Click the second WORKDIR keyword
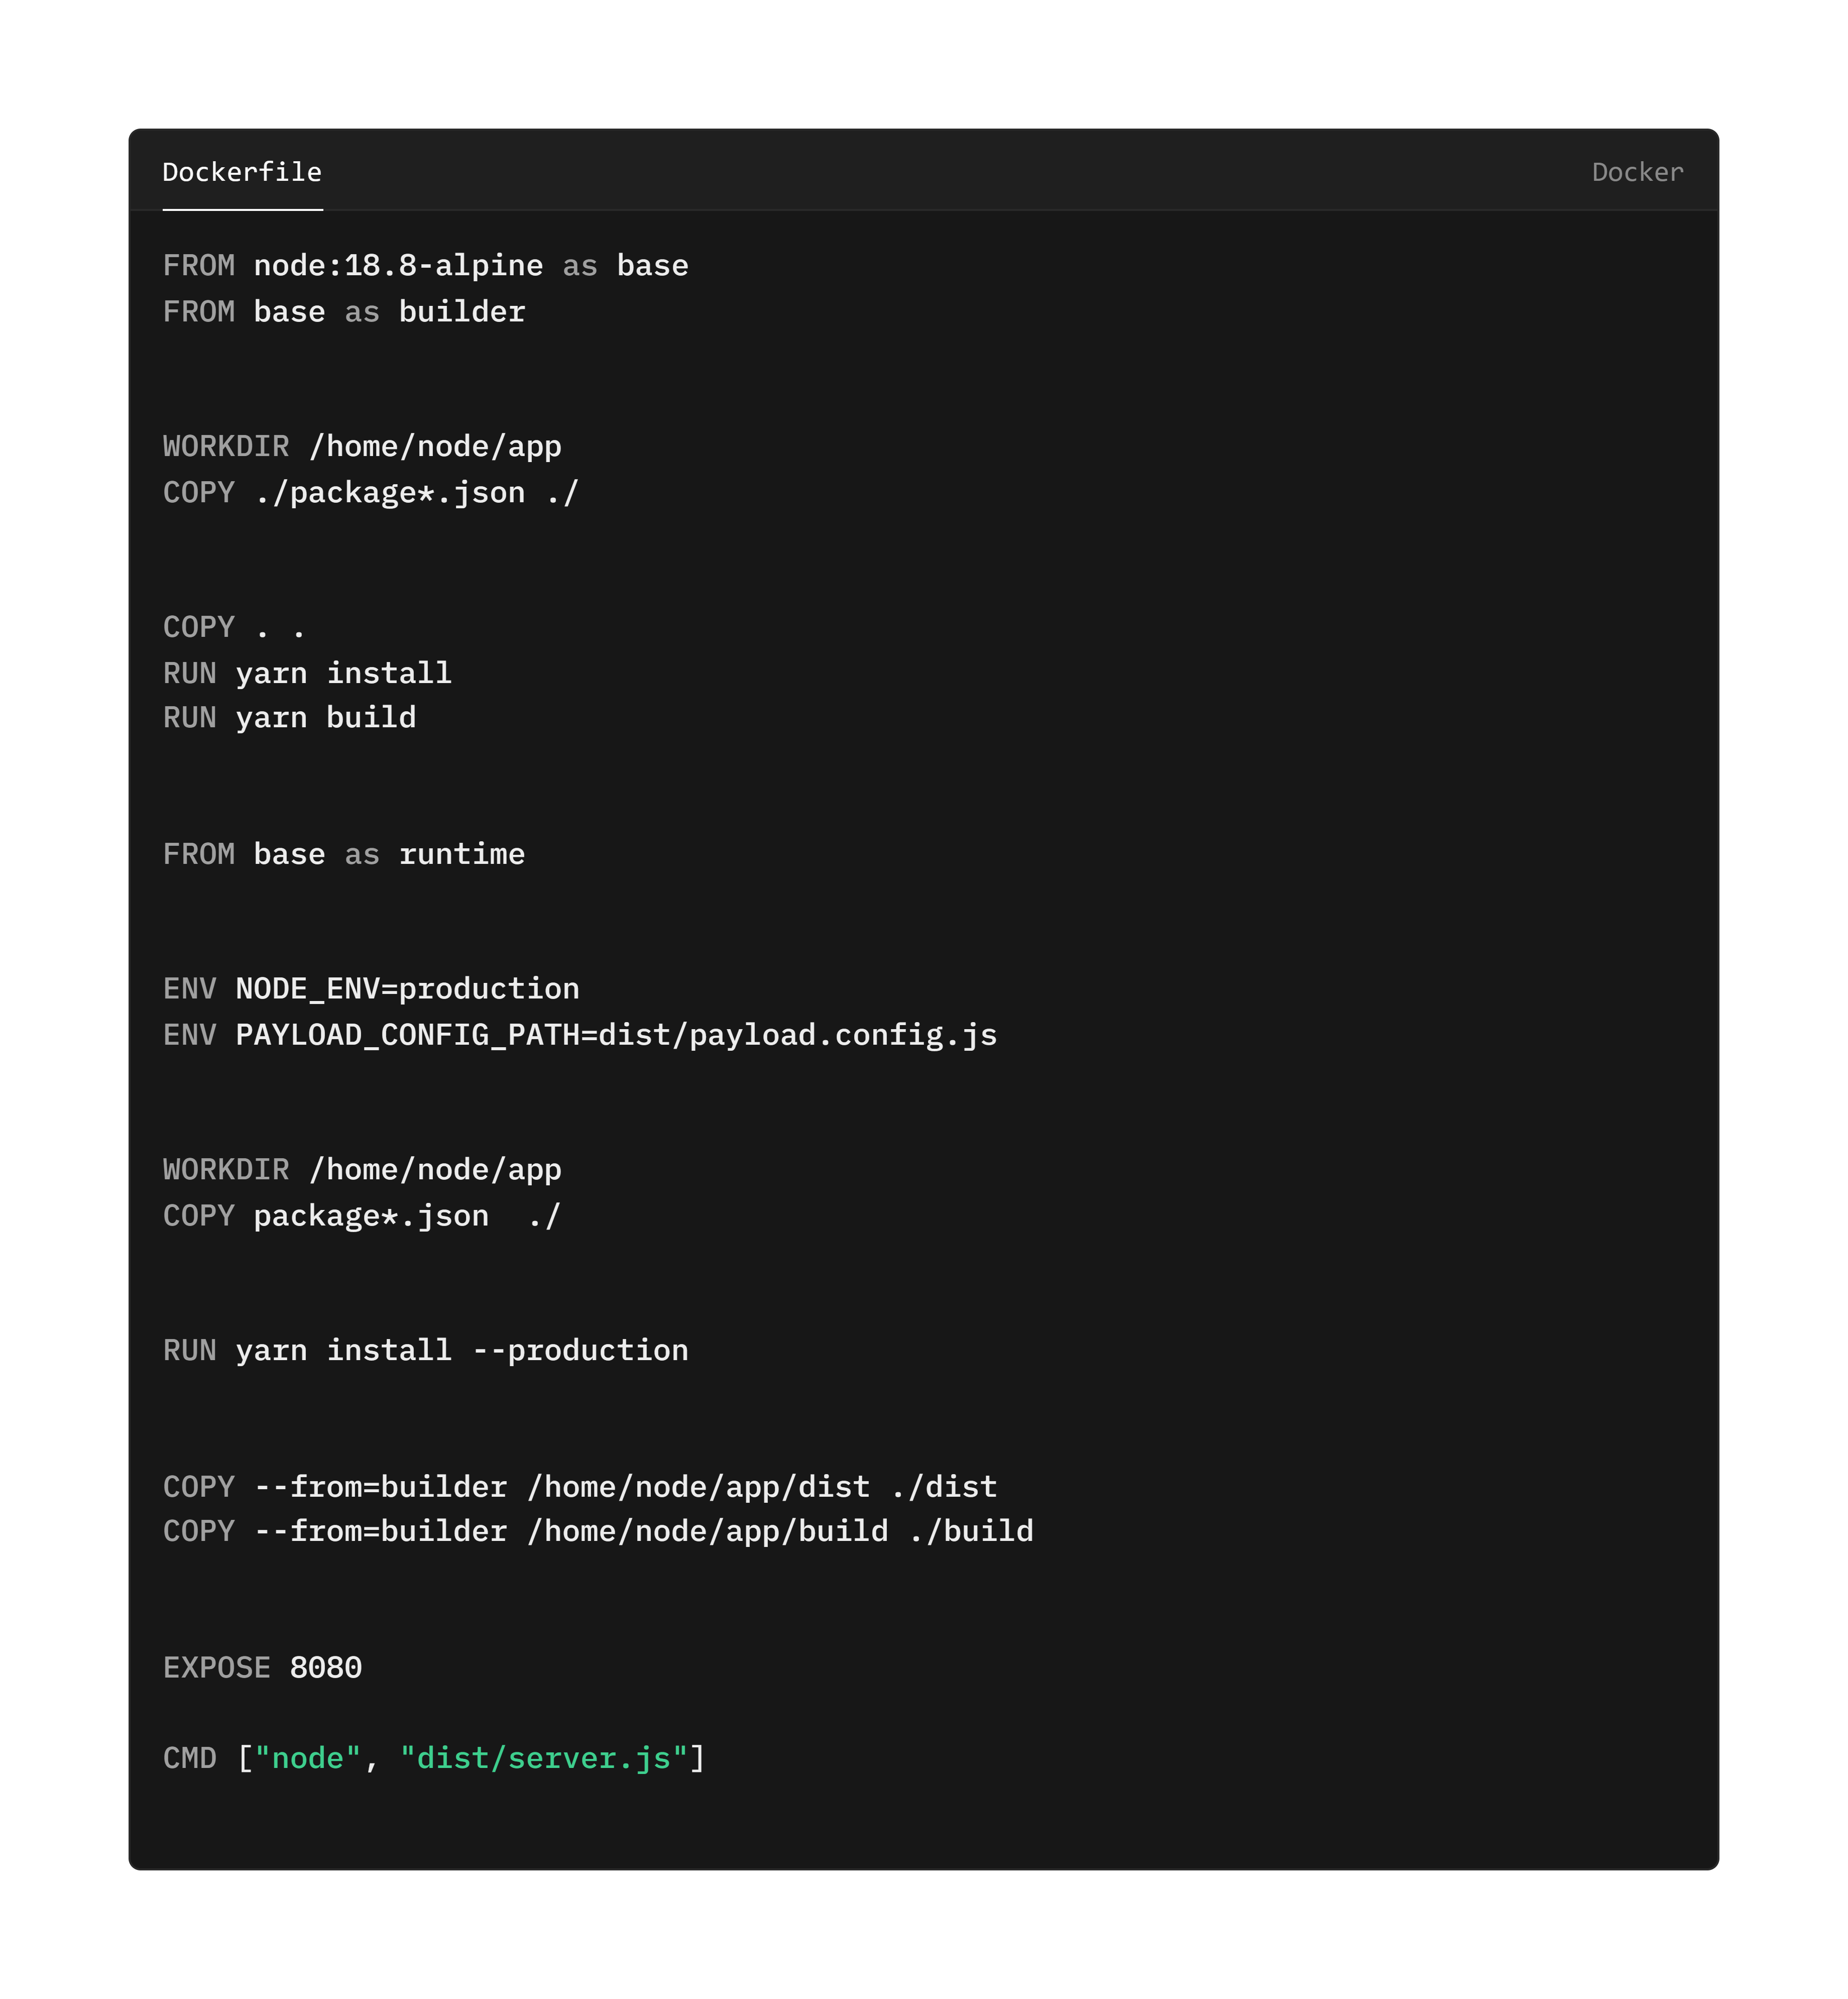The image size is (1848, 1999). [x=226, y=1169]
